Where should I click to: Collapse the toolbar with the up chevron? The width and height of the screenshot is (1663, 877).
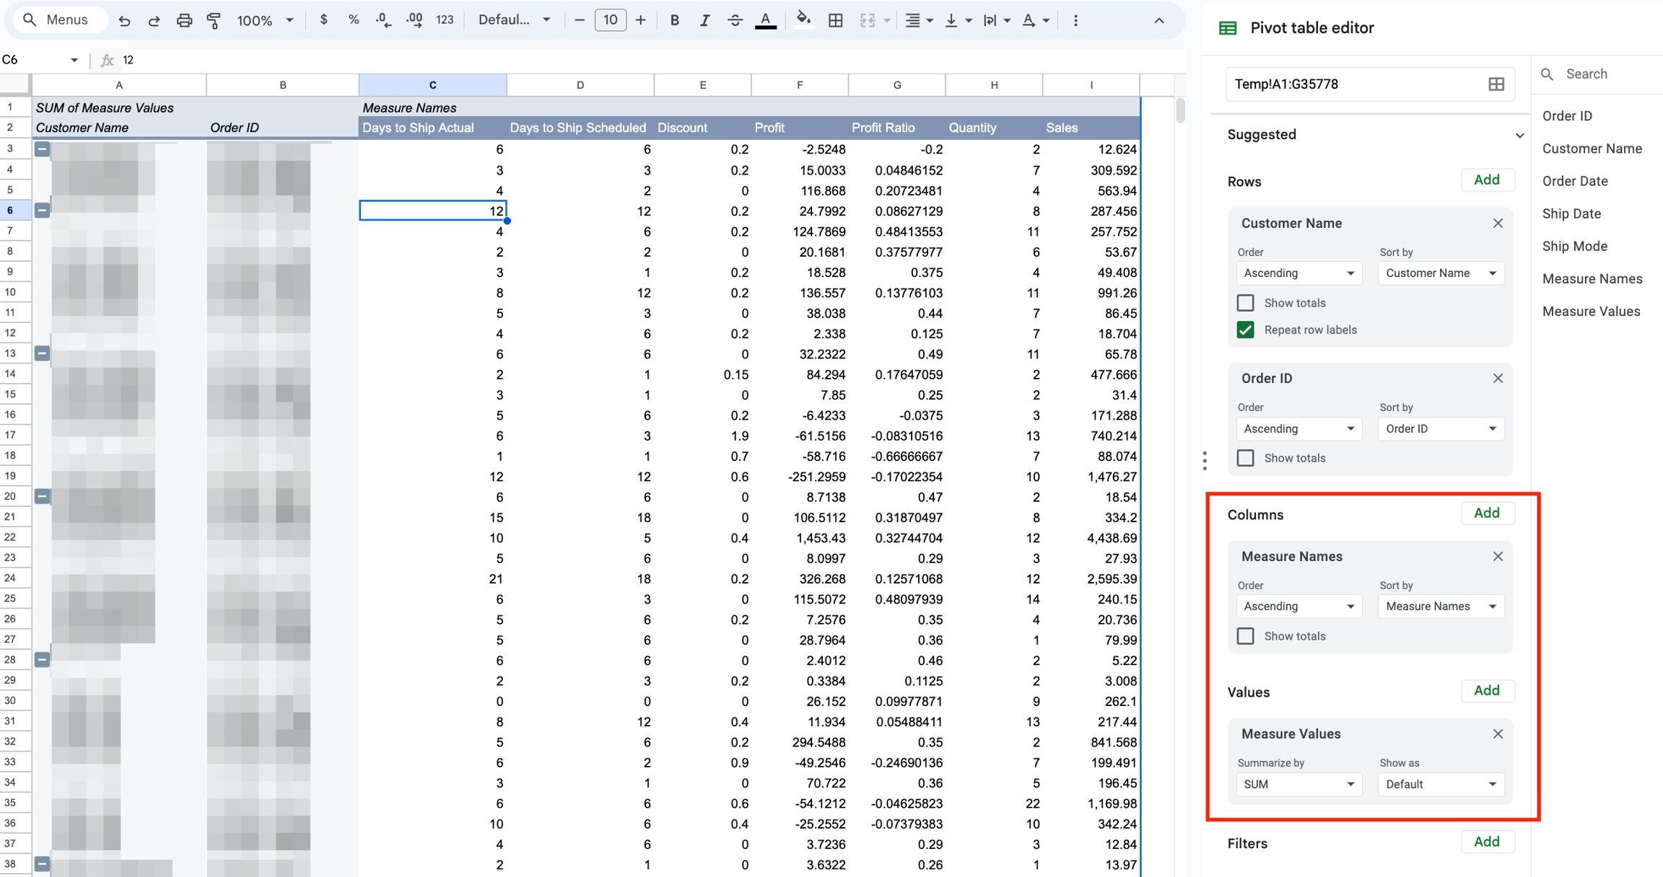[x=1158, y=20]
